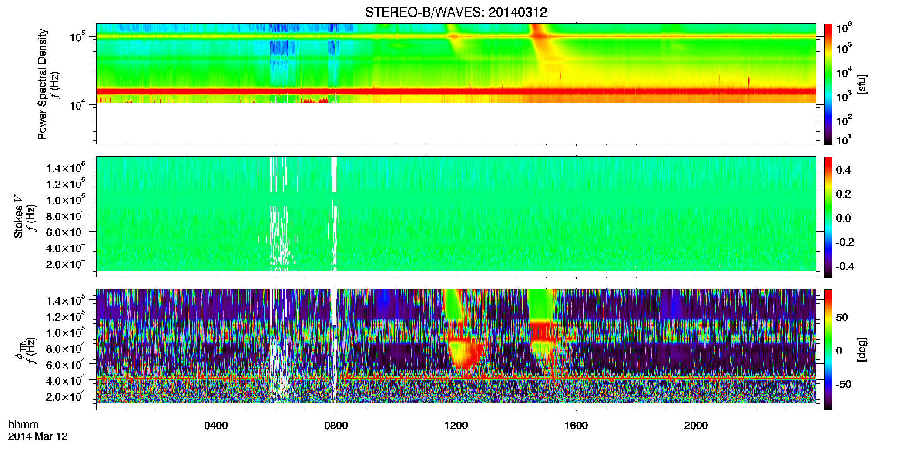Viewport: 912px width, 470px height.
Task: Click the φRTN degrees colorbar
Action: (828, 349)
